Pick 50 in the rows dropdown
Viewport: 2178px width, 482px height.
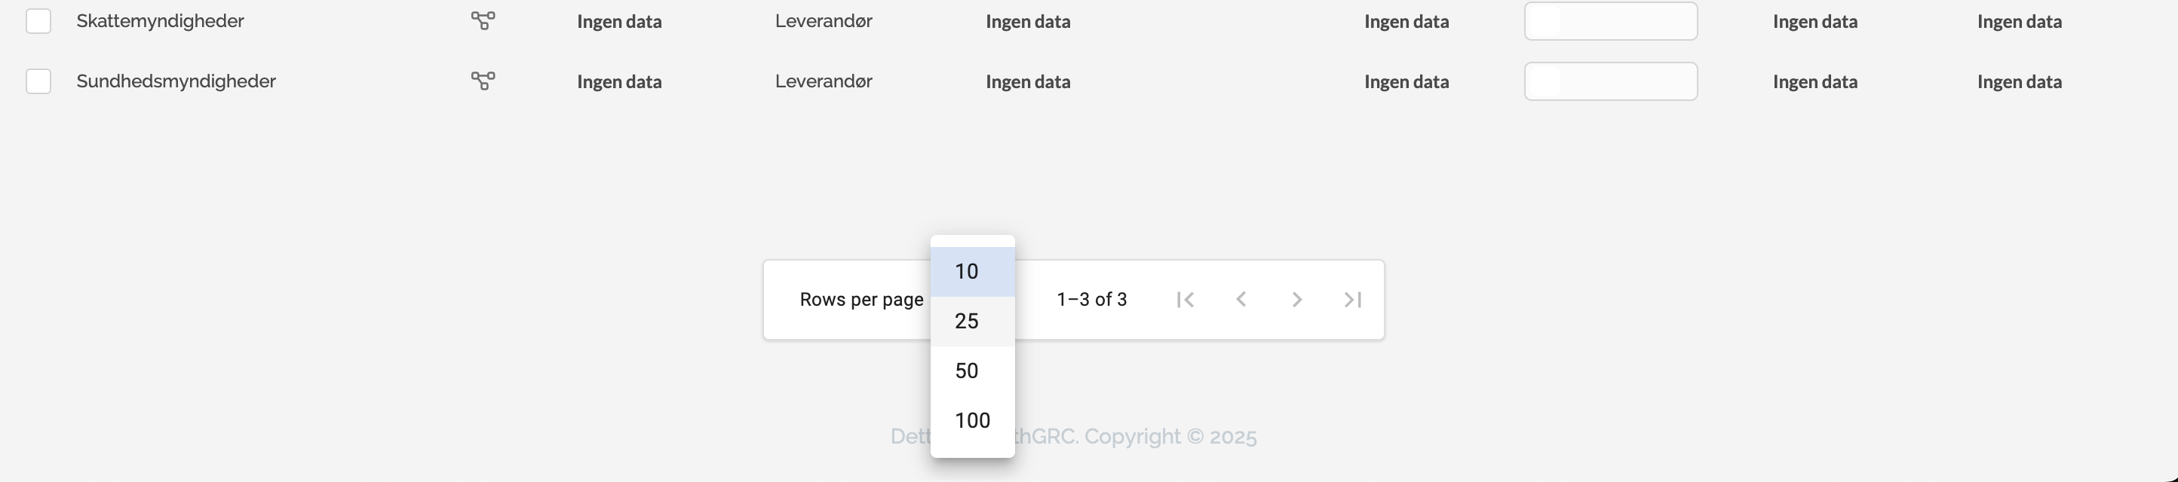coord(968,371)
